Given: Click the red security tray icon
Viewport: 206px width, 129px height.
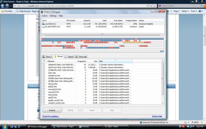Looking at the screenshot, I should (x=183, y=126).
